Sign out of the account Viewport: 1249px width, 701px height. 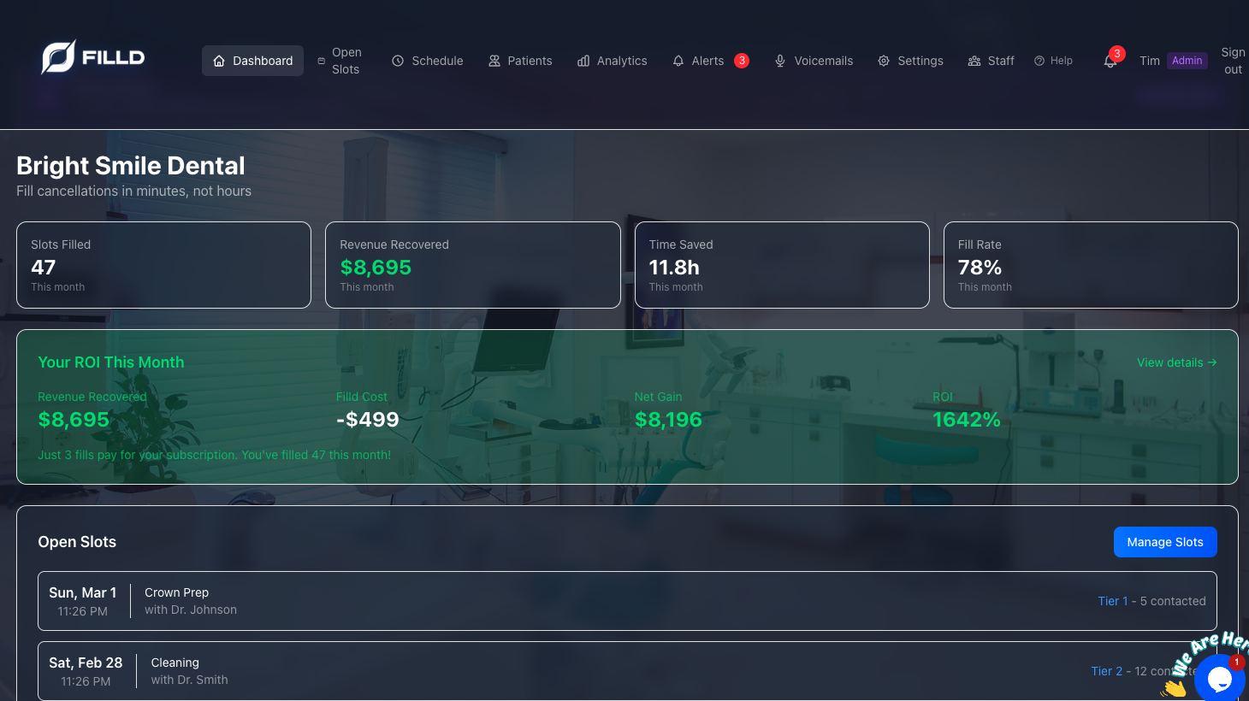click(1232, 61)
